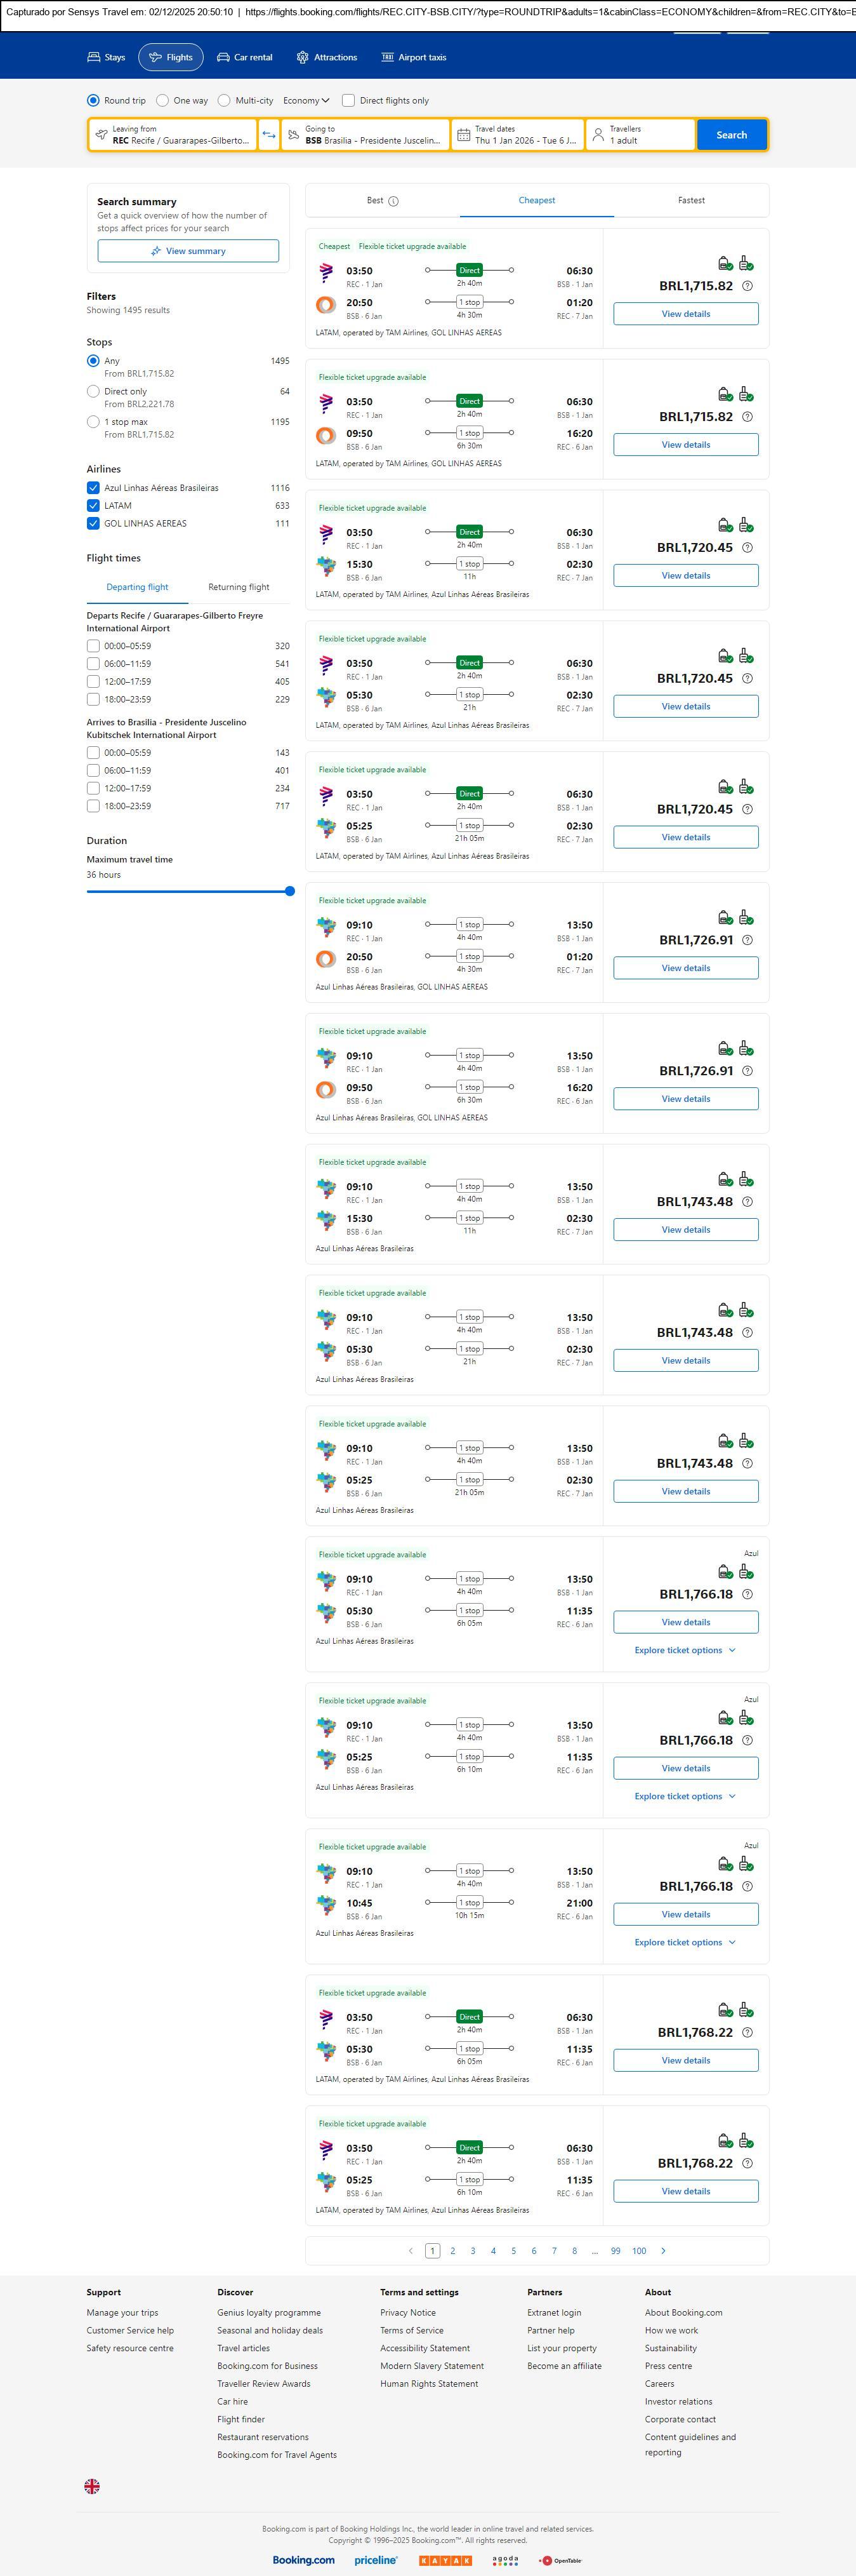856x2576 pixels.
Task: Expand Explore ticket options for the 11:35 arrival flight with the 05:30 return
Action: 685,1650
